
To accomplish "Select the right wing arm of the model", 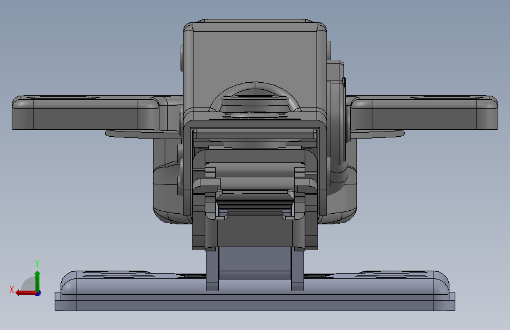I will point(425,113).
